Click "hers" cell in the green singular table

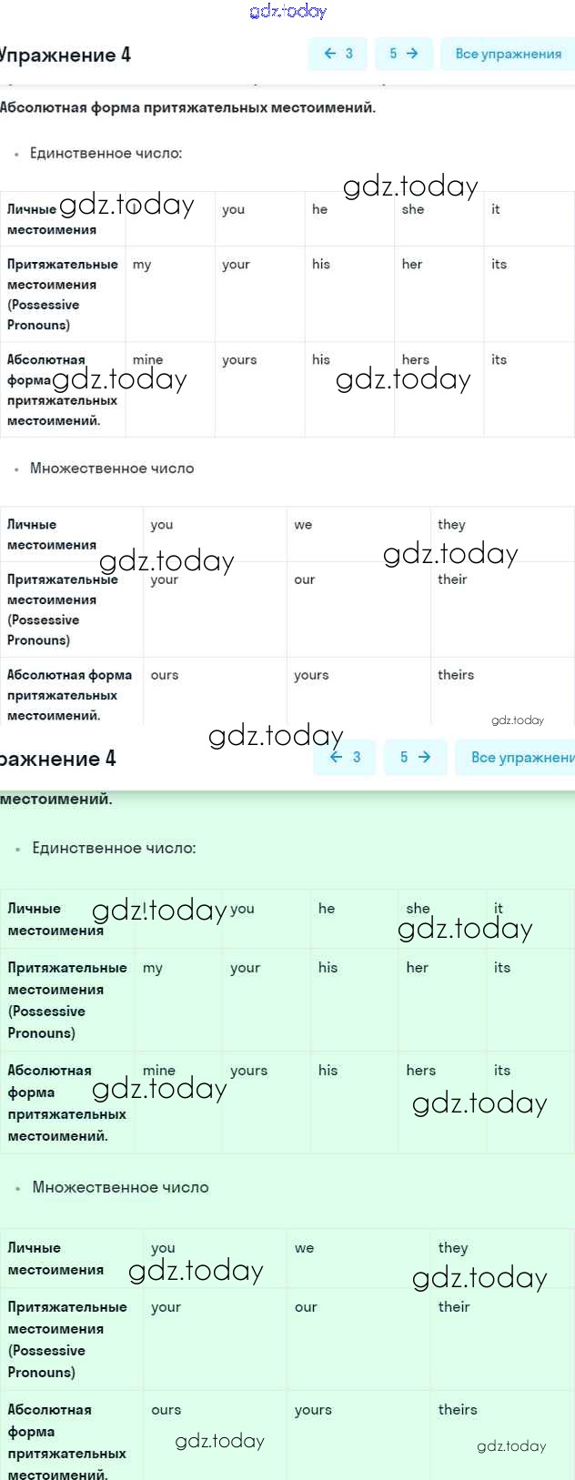click(x=421, y=1071)
